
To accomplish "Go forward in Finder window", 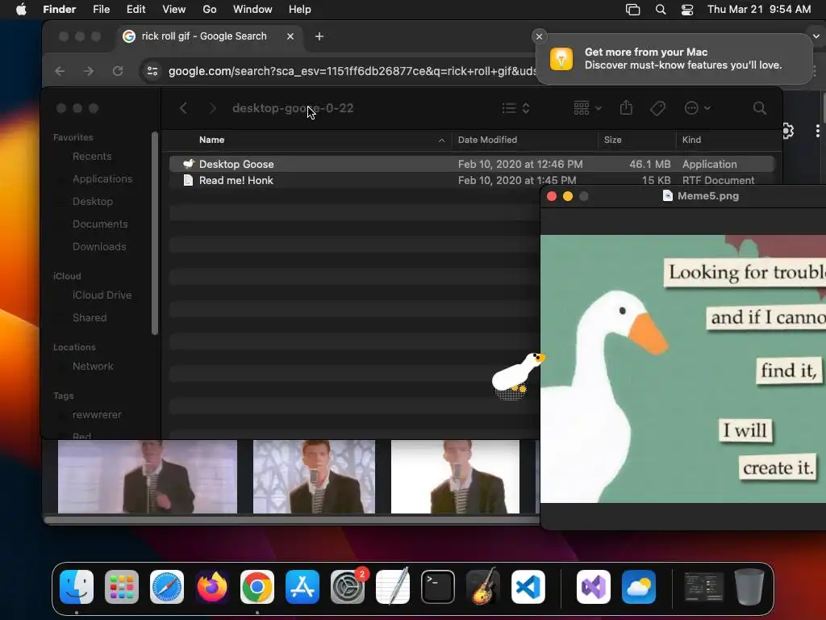I will (x=212, y=108).
